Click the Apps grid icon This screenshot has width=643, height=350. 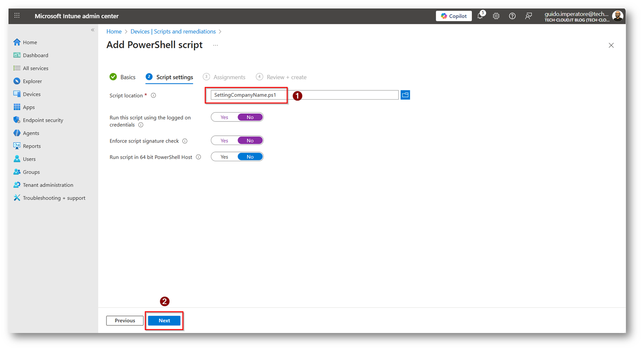(x=17, y=107)
